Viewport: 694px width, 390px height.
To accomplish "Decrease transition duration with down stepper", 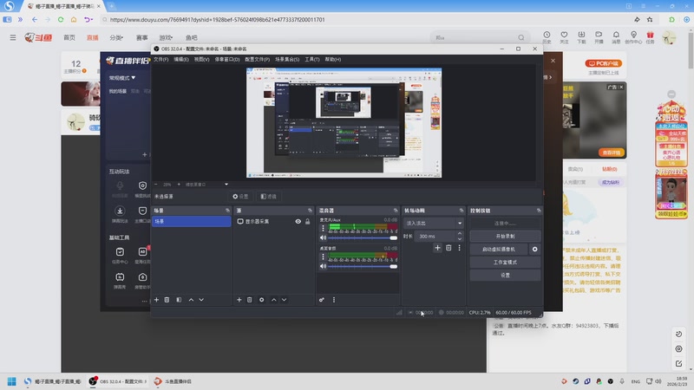I will (x=460, y=239).
